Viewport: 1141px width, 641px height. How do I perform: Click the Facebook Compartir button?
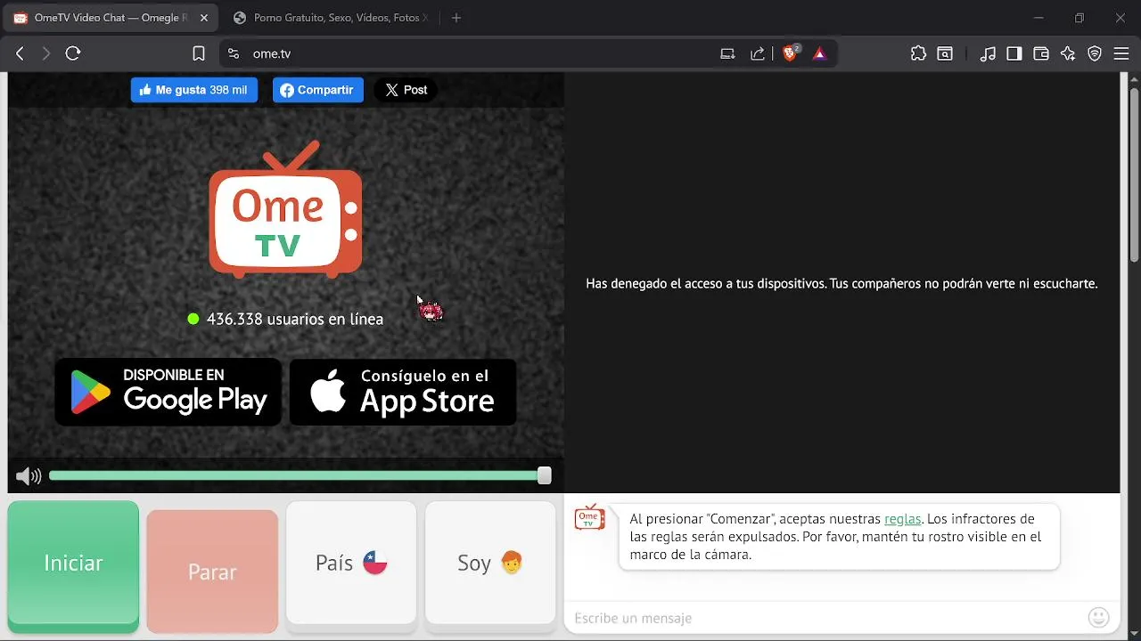(x=318, y=90)
